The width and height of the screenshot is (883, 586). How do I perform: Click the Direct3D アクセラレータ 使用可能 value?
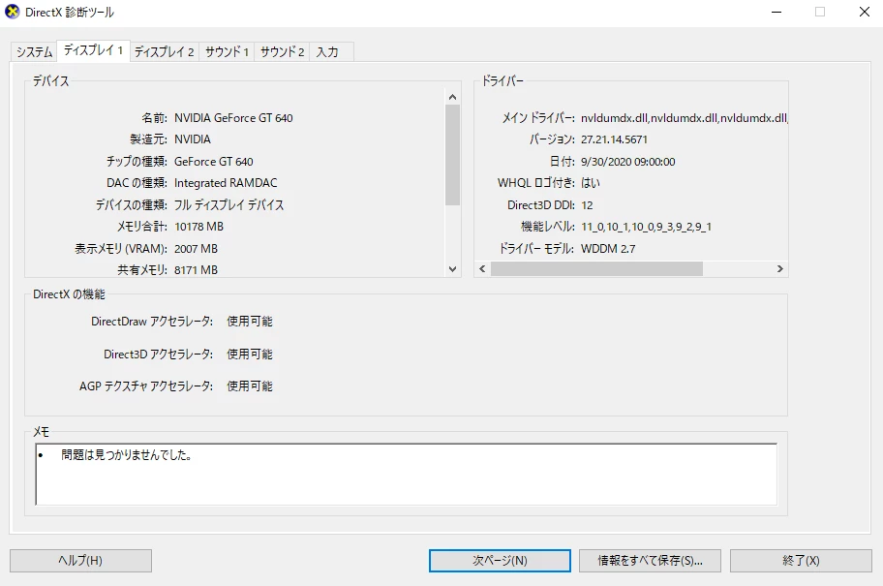250,354
